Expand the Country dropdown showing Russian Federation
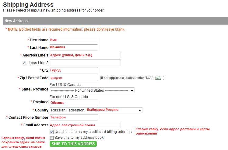 point(96,110)
